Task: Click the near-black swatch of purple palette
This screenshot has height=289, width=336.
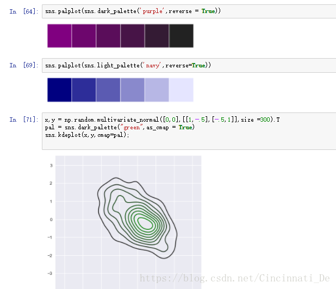Action: click(181, 36)
